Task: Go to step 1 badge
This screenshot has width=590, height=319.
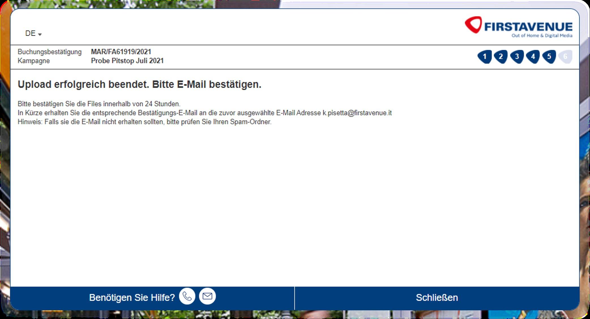Action: click(x=485, y=57)
